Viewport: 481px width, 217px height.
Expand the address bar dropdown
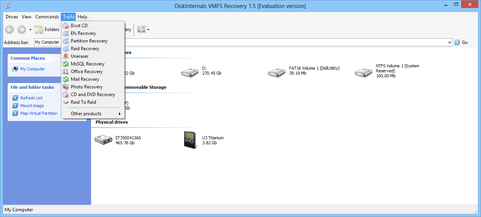point(450,42)
